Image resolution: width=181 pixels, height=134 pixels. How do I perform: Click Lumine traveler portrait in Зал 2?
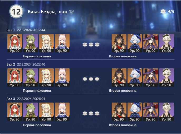[46, 77]
